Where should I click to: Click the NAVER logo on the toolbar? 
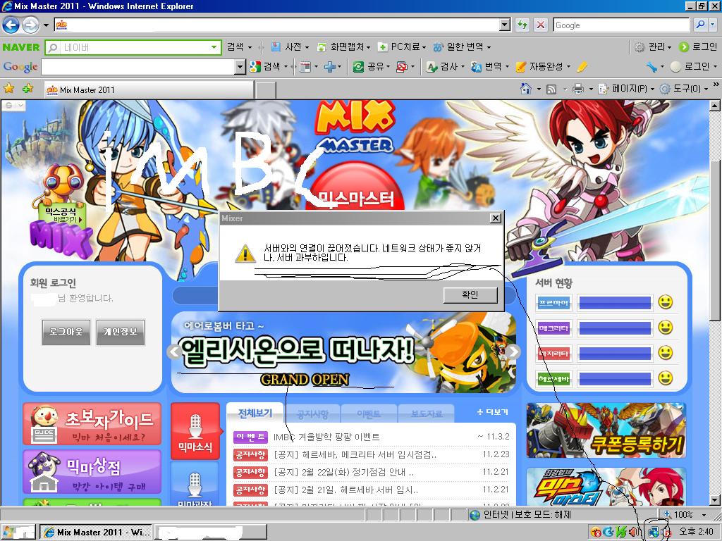pyautogui.click(x=21, y=47)
